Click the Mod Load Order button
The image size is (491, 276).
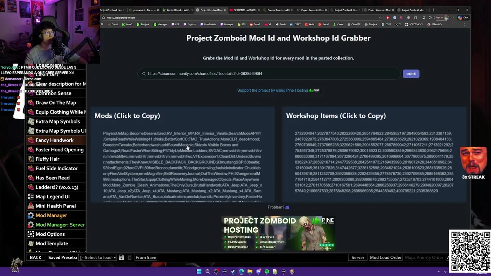point(386,258)
